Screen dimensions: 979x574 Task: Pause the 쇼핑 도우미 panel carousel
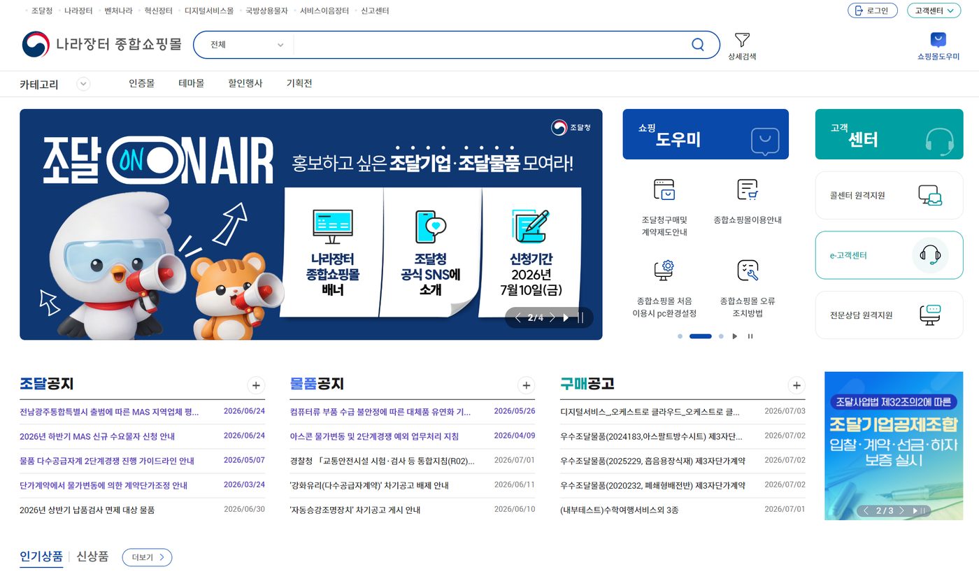pos(750,336)
